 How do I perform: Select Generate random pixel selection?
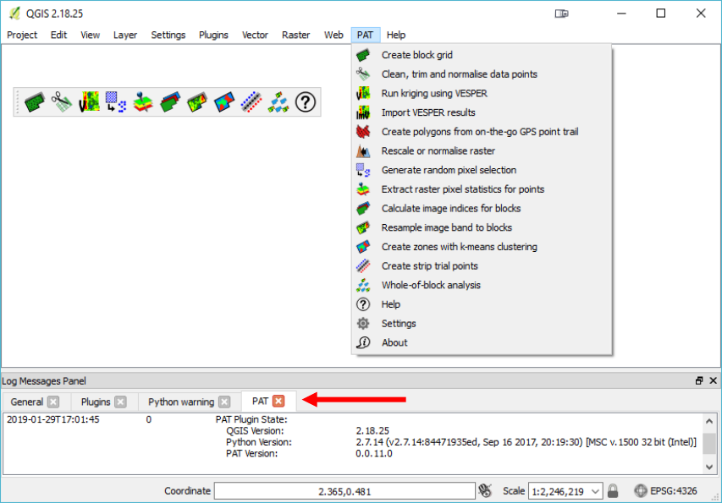[x=482, y=170]
